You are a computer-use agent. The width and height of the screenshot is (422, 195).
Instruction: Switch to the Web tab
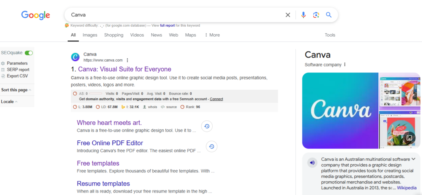(173, 35)
